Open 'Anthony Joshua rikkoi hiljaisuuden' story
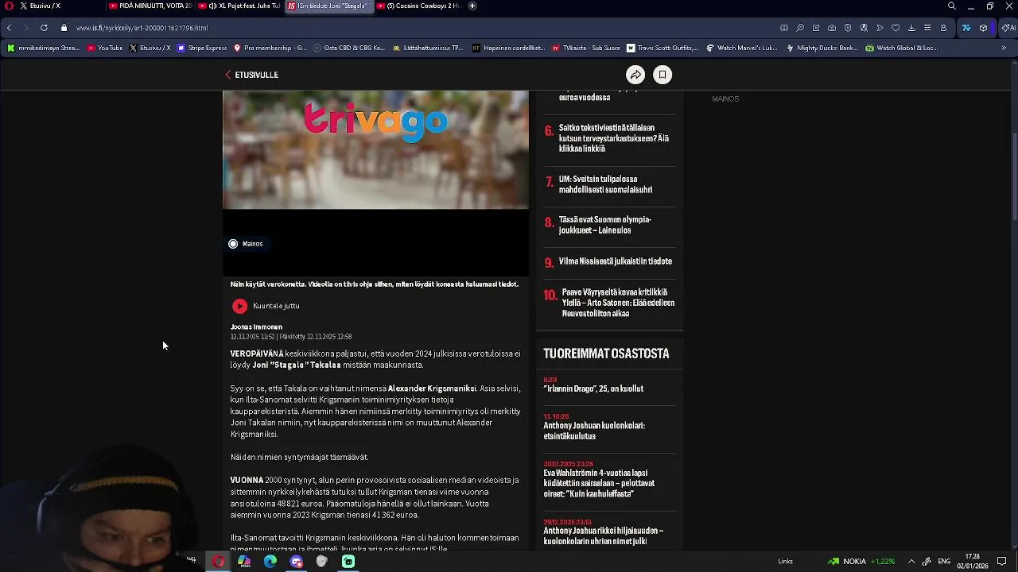The width and height of the screenshot is (1018, 572). (x=603, y=536)
